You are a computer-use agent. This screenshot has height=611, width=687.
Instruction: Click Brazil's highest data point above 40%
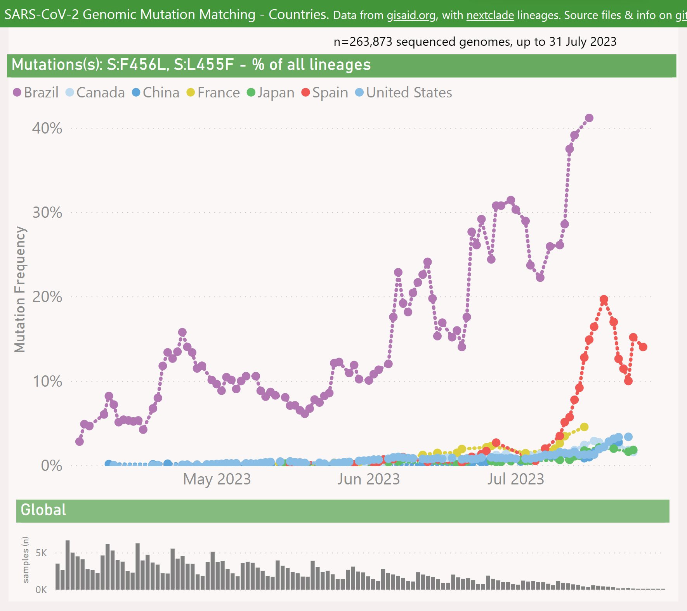(x=589, y=118)
